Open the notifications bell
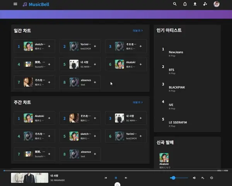232x186 pixels. pos(185,4)
